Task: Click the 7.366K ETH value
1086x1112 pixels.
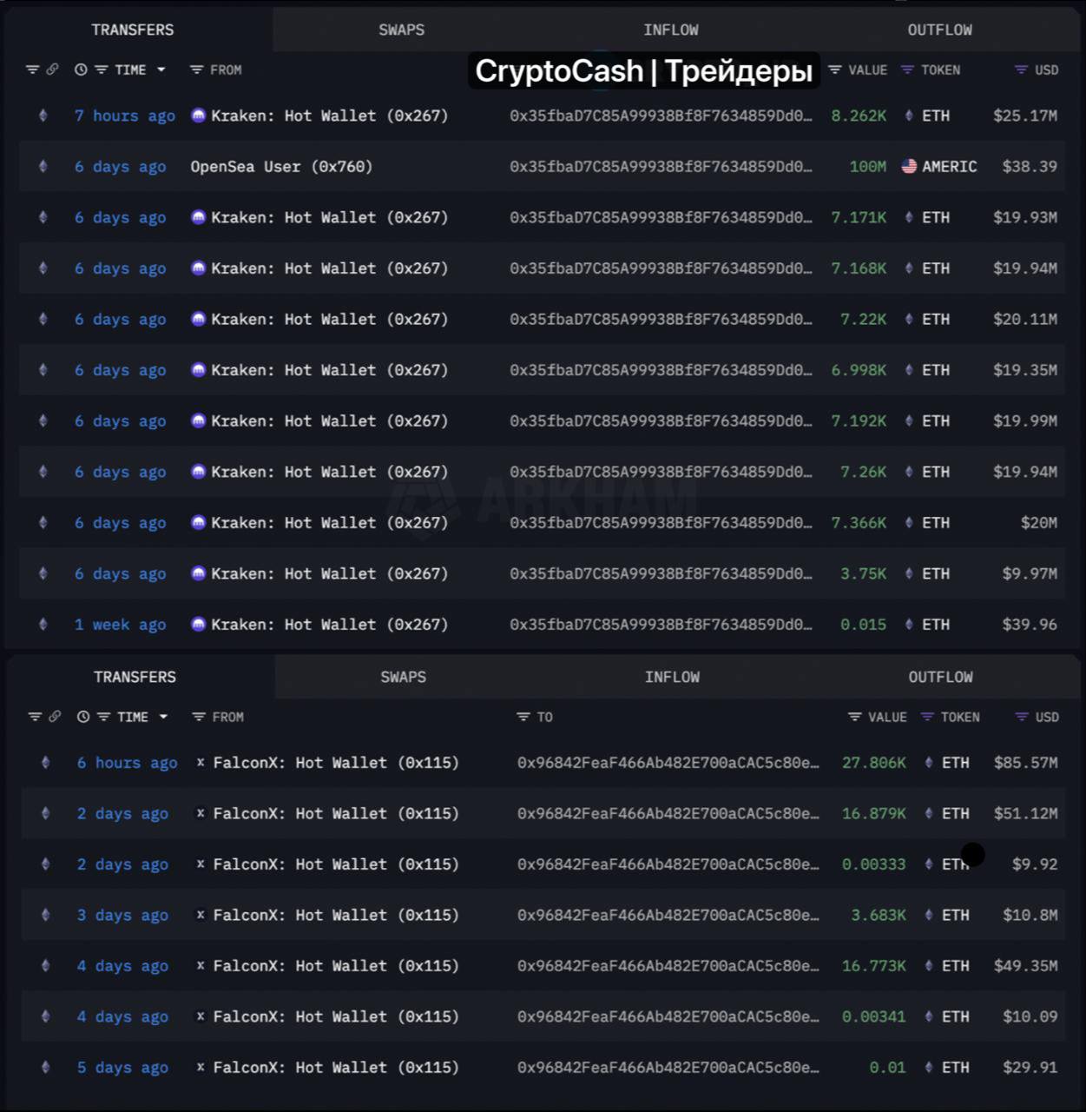Action: 859,523
